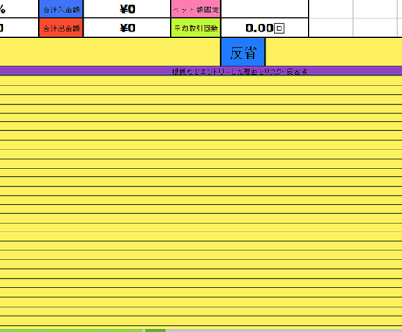This screenshot has height=332, width=402.
Task: Select the pink ベット額固定 label cell
Action: click(x=196, y=9)
